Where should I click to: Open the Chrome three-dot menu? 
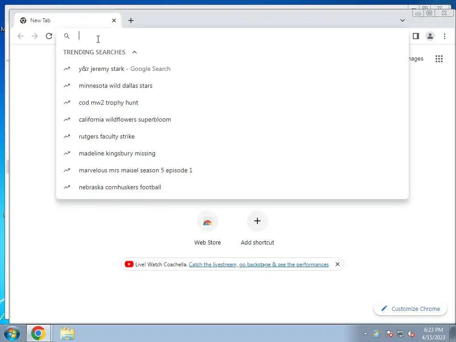point(444,36)
